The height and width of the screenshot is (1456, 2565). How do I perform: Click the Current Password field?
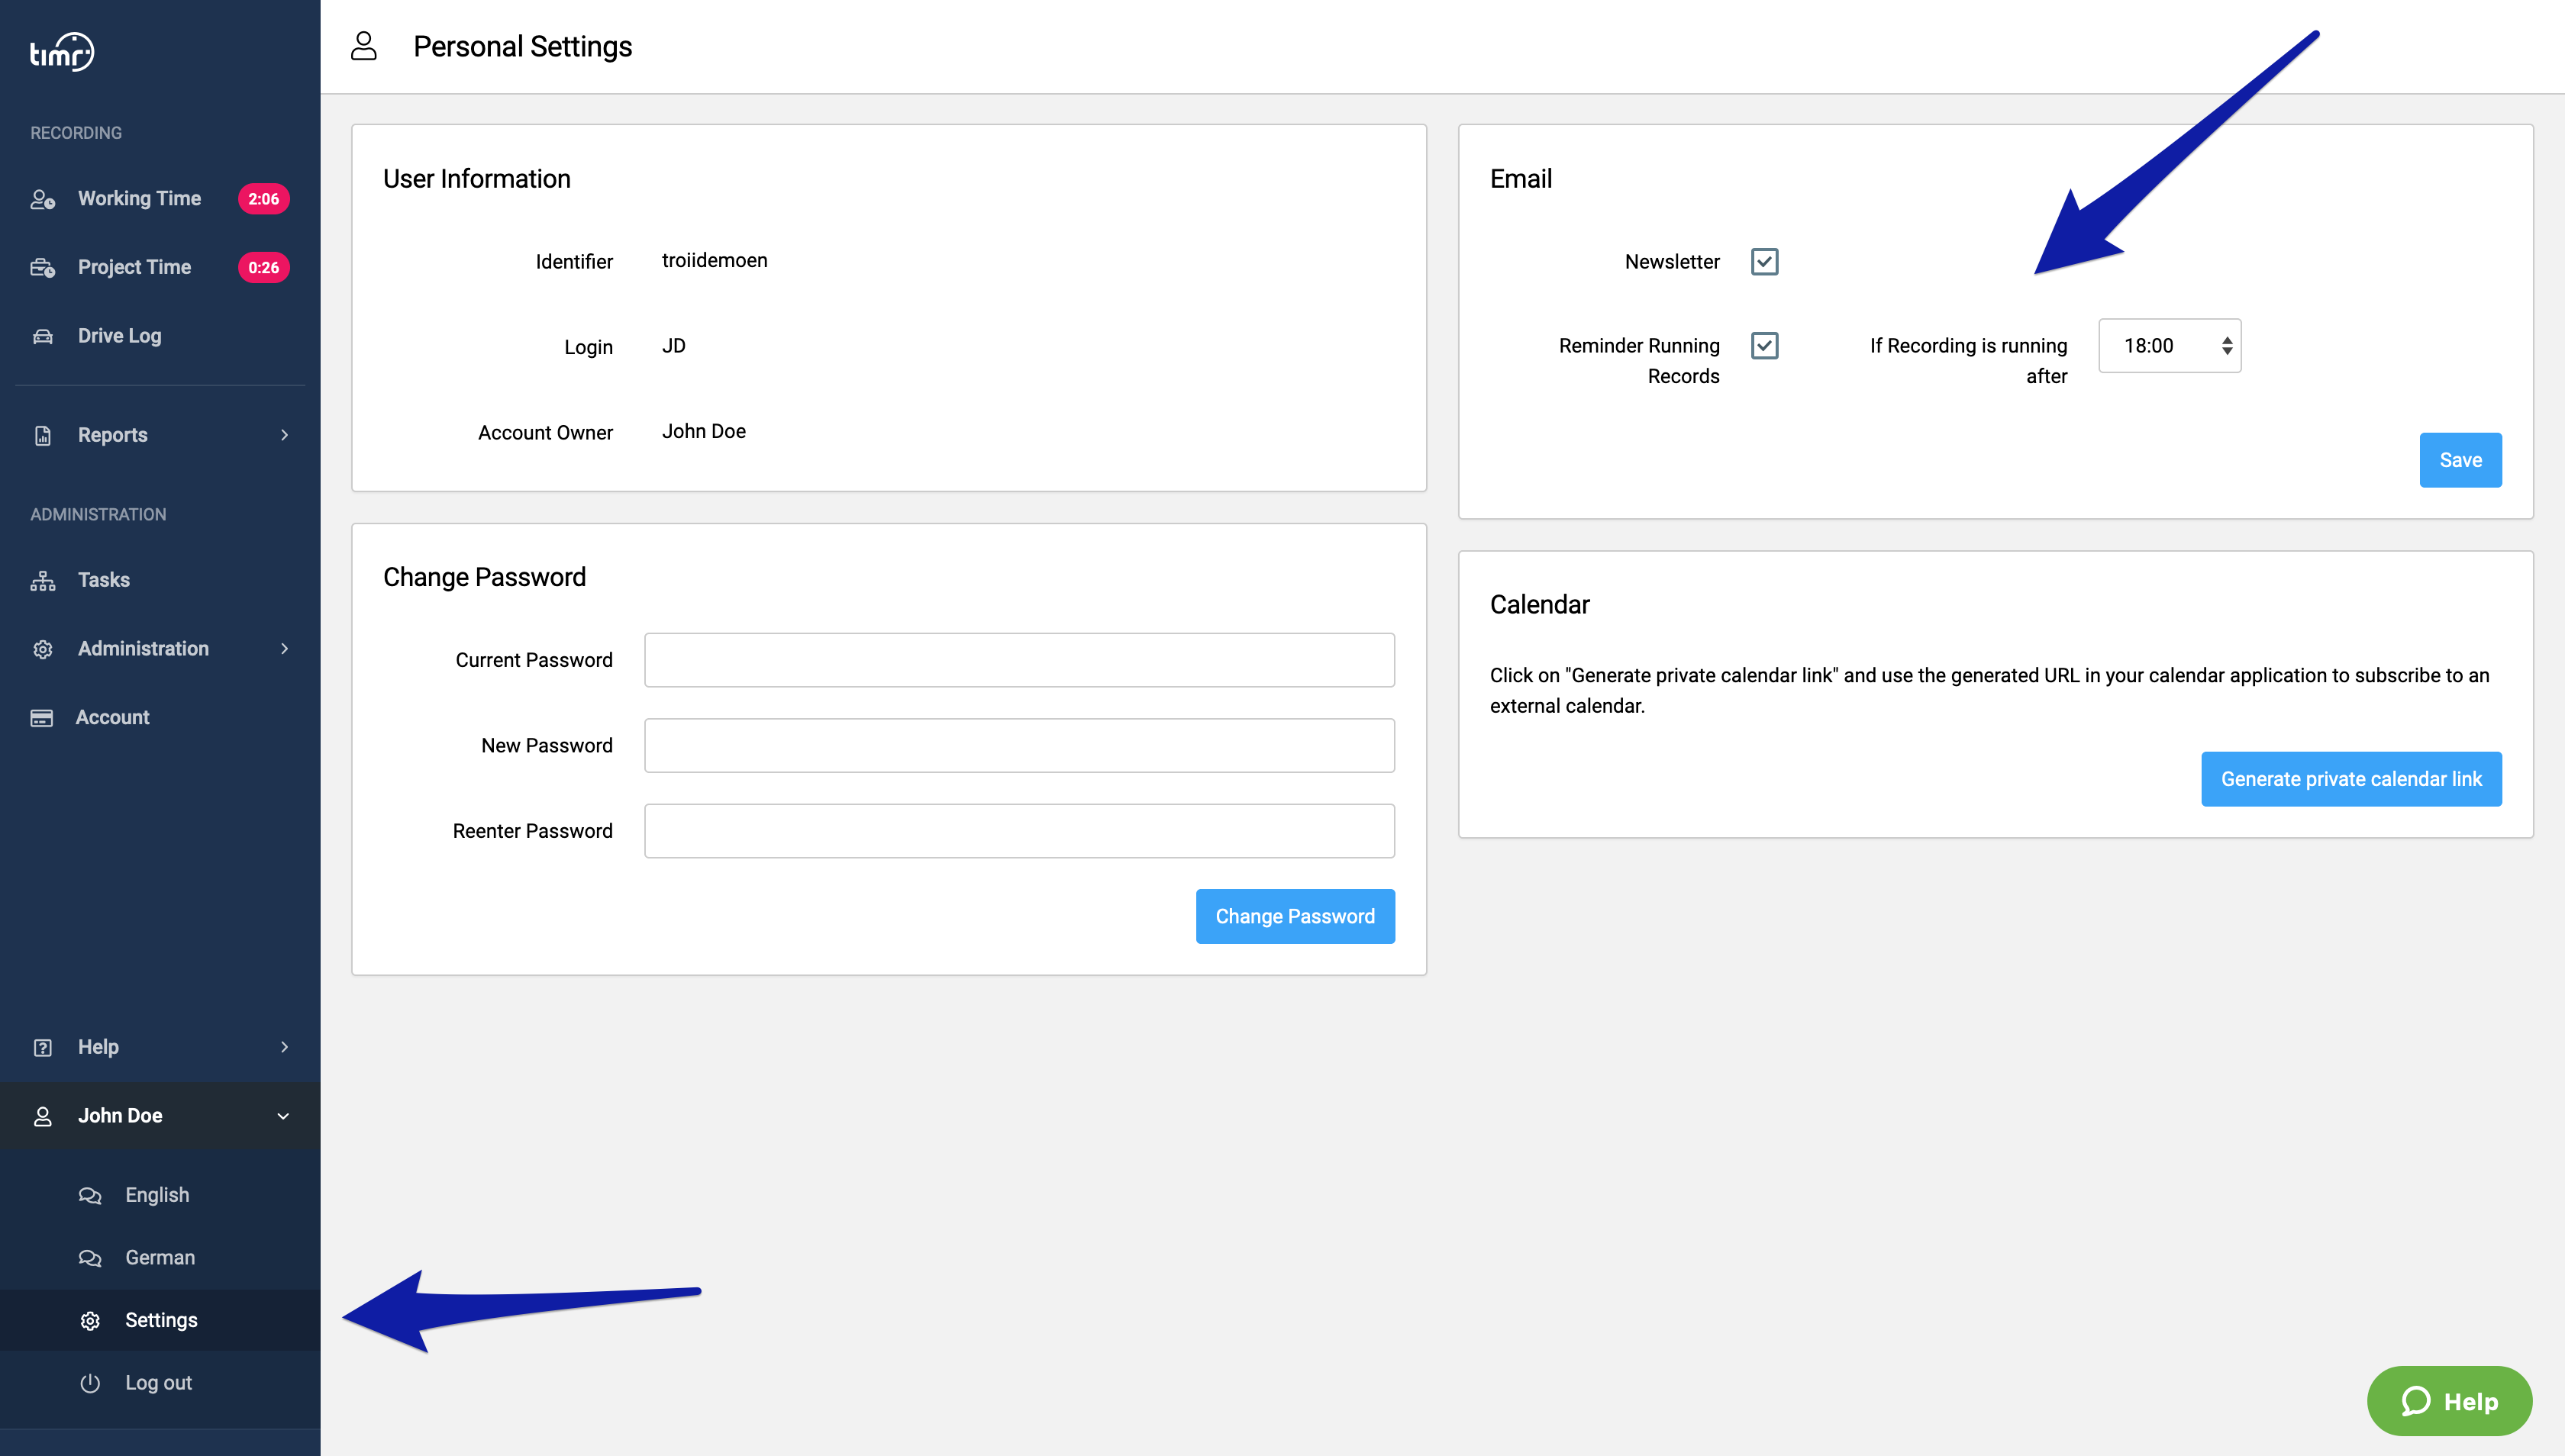1019,660
